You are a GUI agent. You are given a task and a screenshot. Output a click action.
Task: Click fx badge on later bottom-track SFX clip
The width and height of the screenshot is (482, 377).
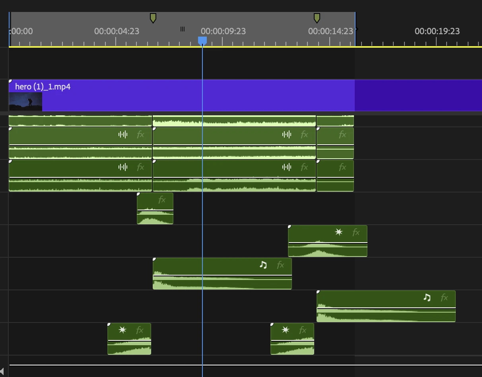tap(303, 330)
